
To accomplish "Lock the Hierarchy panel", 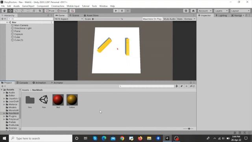I will click(x=48, y=15).
